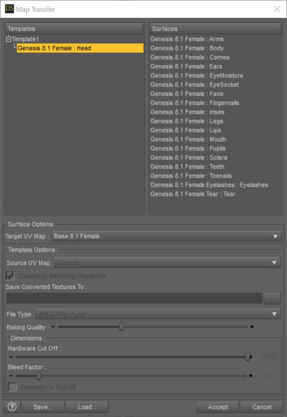Select Genesis 8.1 Female : Cornea surface

click(x=190, y=57)
